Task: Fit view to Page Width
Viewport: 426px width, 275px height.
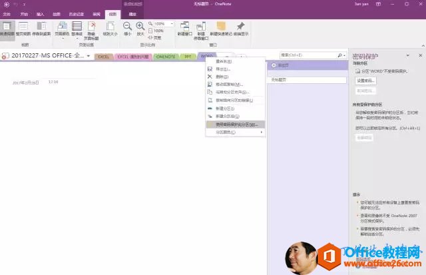Action: pos(155,38)
